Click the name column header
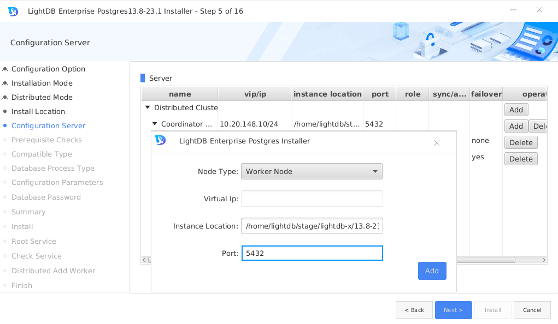Screen dimensions: 558x324 [x=180, y=94]
